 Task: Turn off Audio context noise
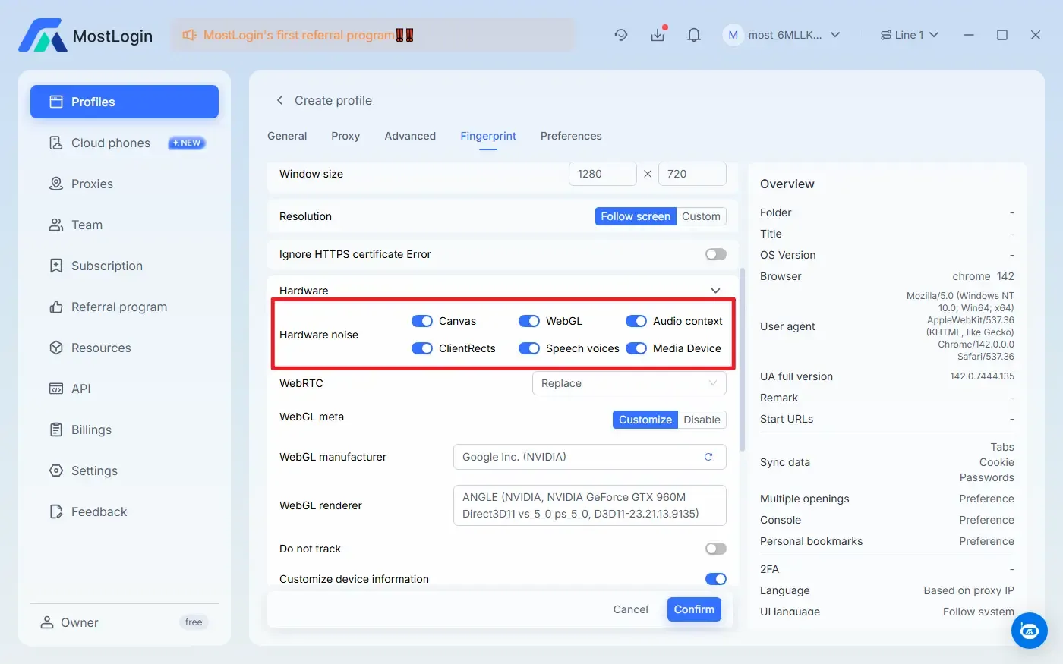tap(636, 321)
